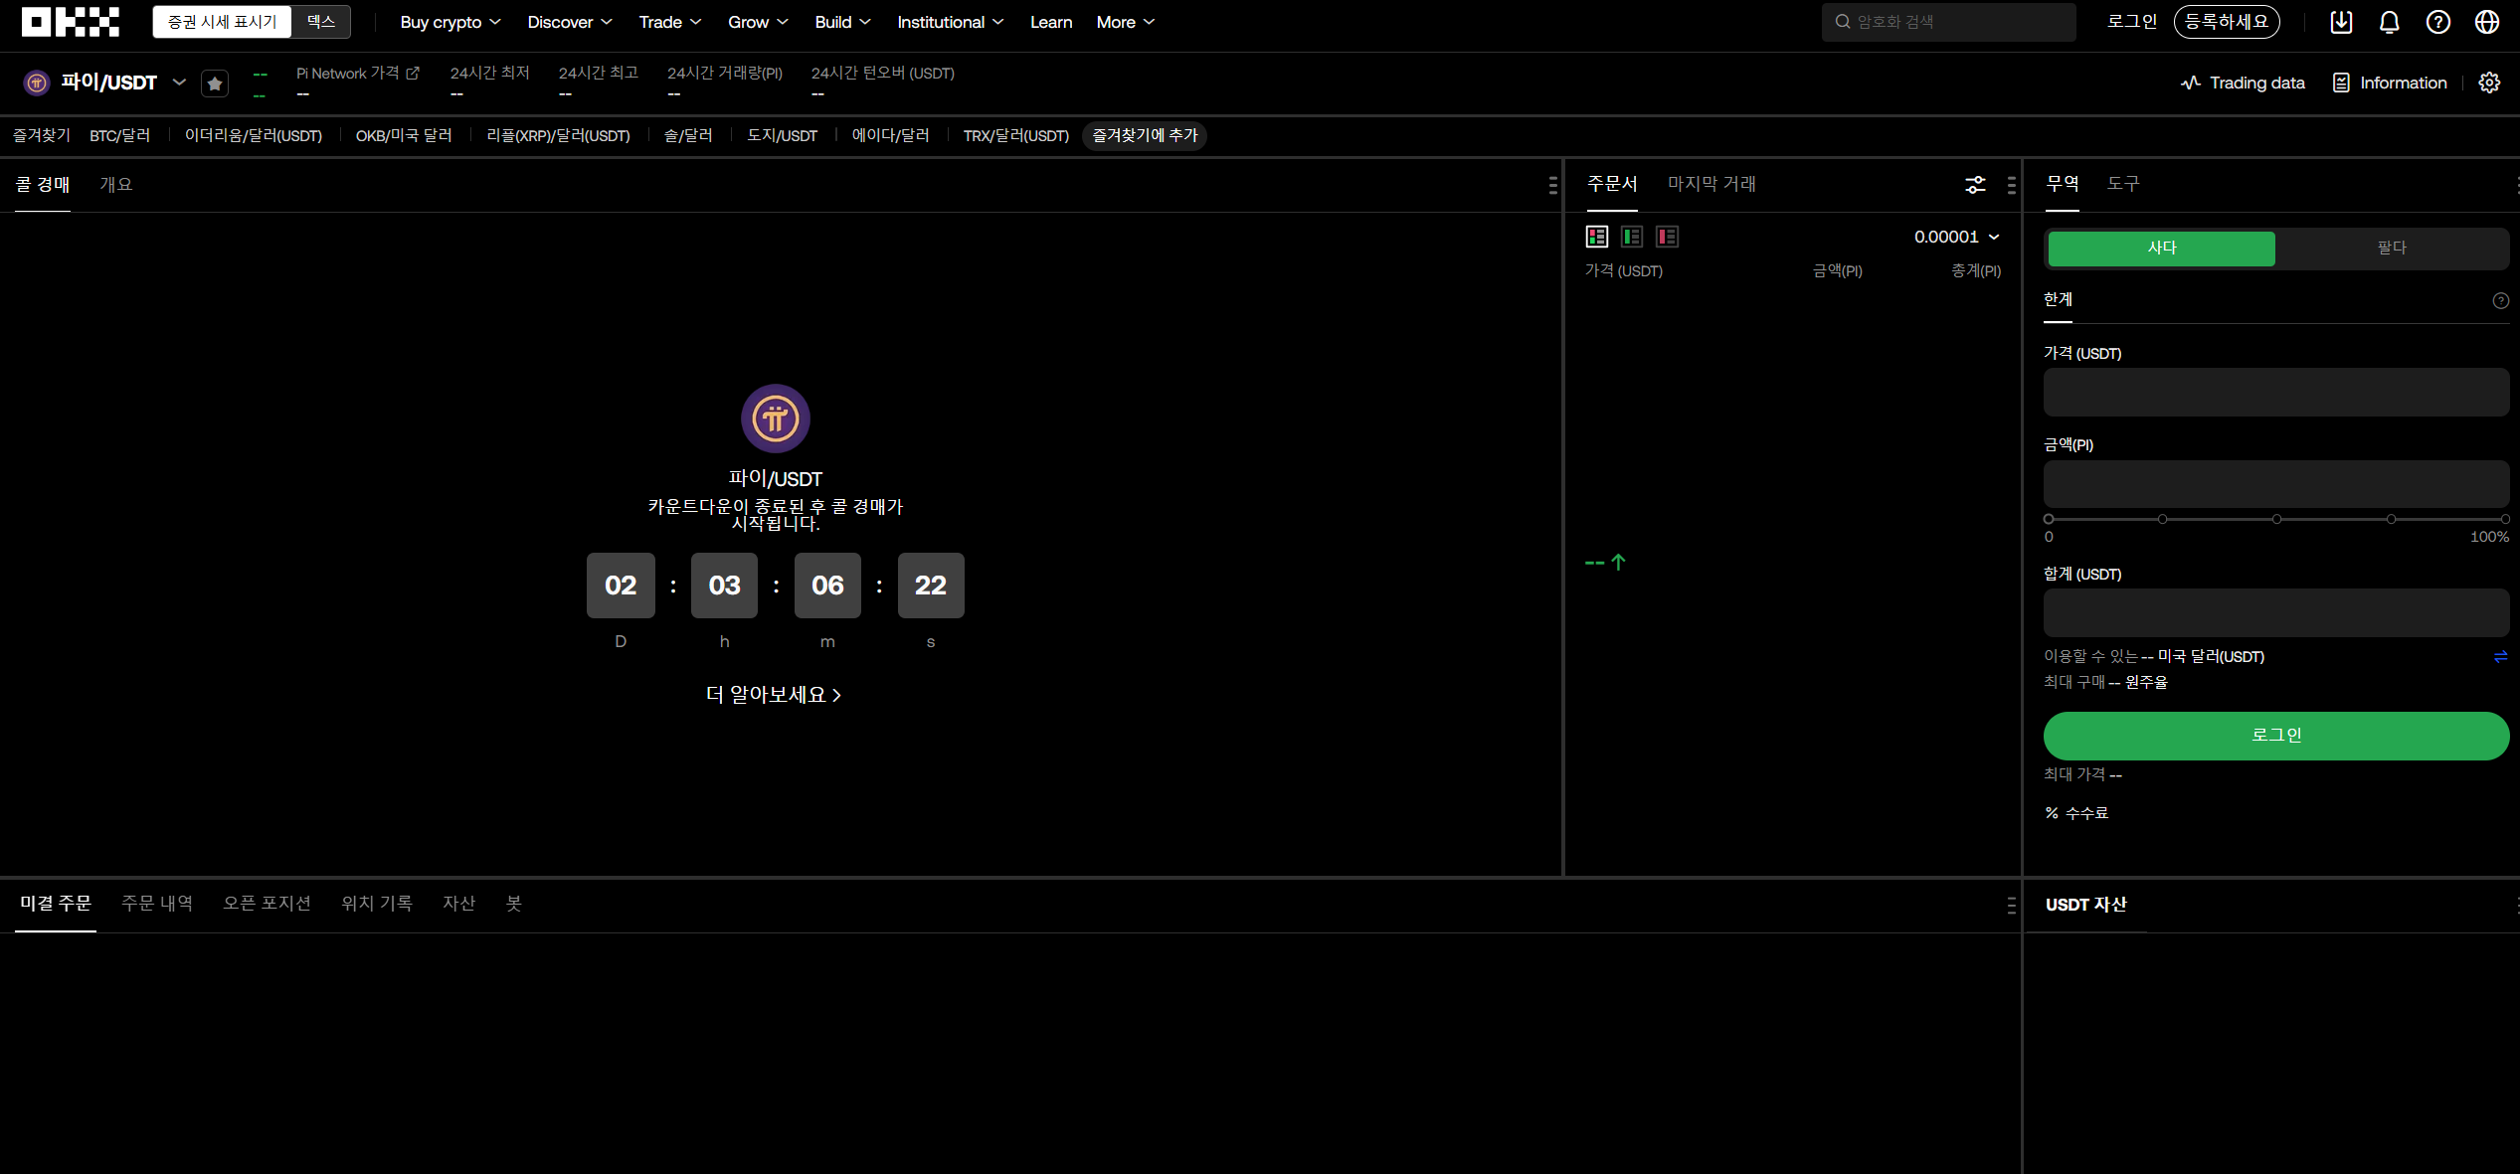Switch to the 개요 tab

[115, 185]
